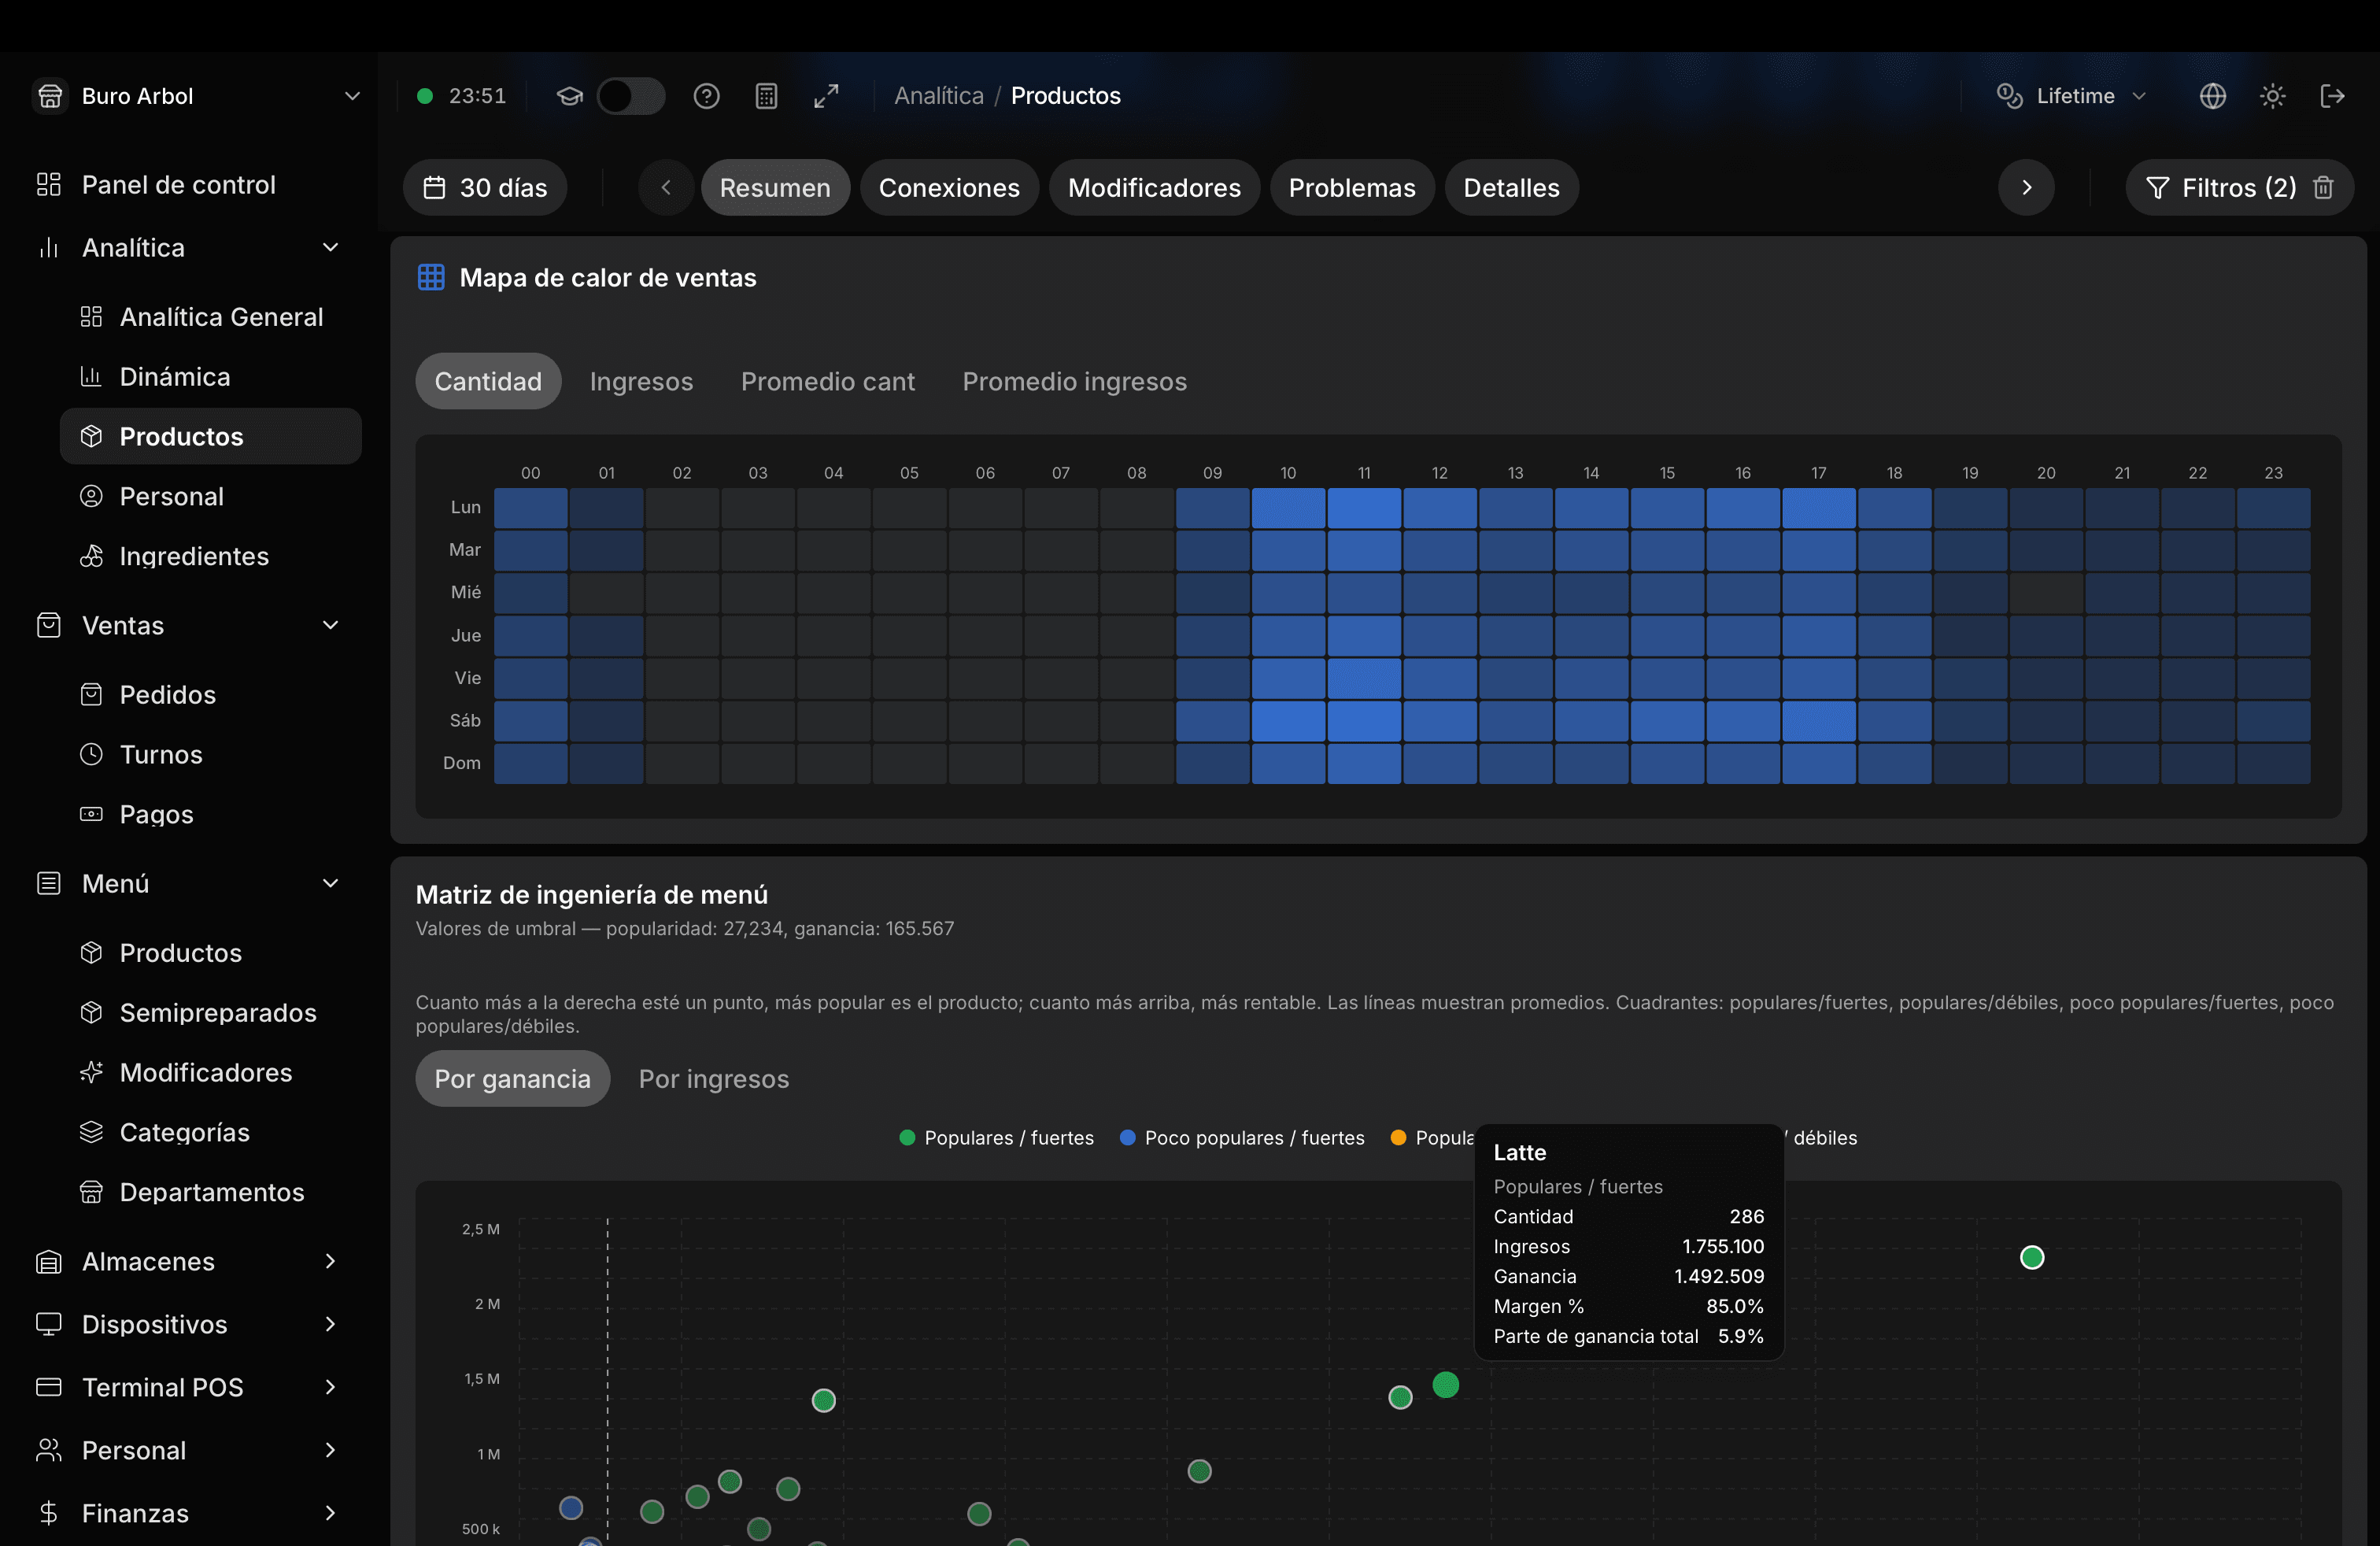Switch to the Conexiones tab
Image resolution: width=2380 pixels, height=1546 pixels.
pos(949,188)
